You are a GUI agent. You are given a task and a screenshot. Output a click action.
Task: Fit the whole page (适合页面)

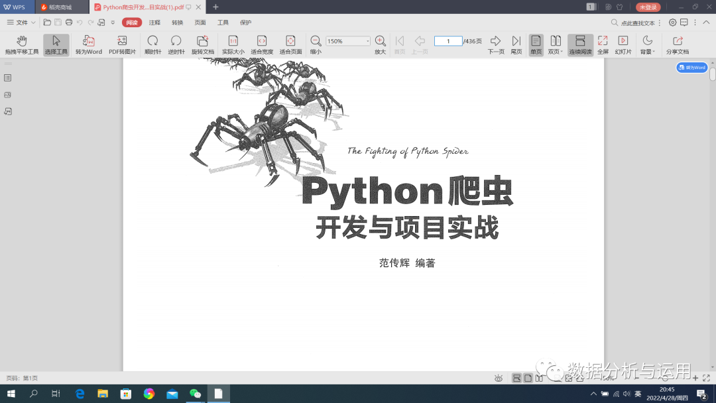[x=290, y=44]
